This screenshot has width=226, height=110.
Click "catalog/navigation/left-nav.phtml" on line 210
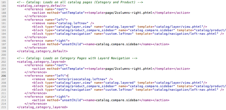[186, 90]
